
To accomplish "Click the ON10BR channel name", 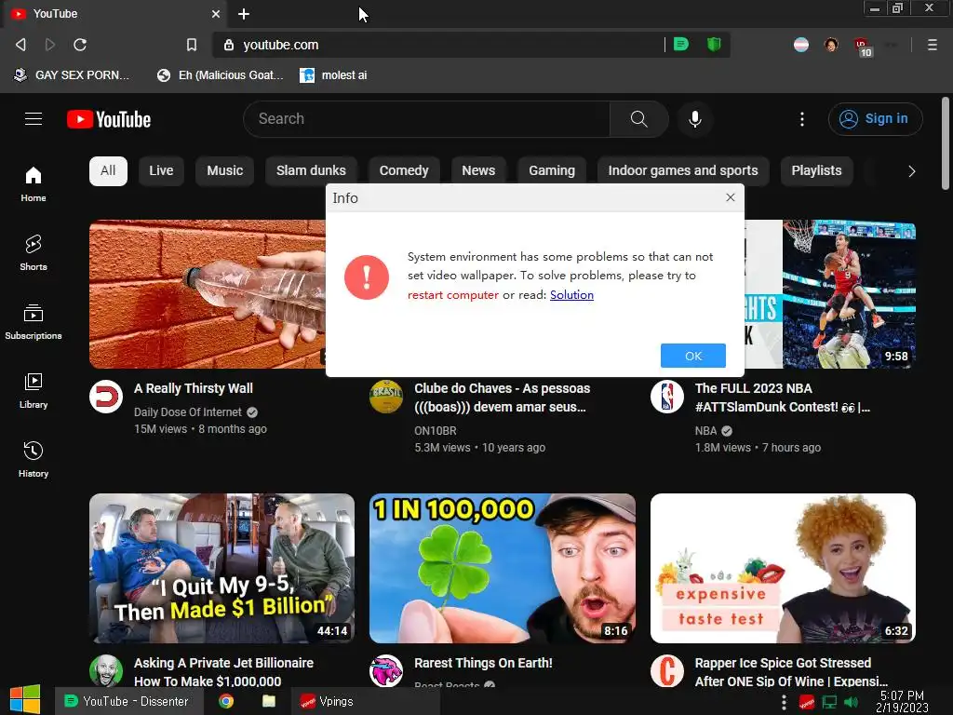I will (x=436, y=430).
